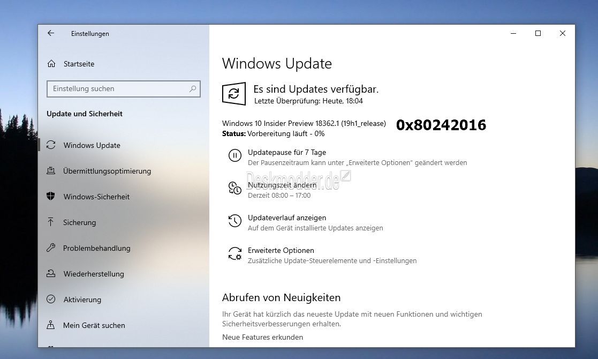Click the Einstellungen window title

[90, 34]
